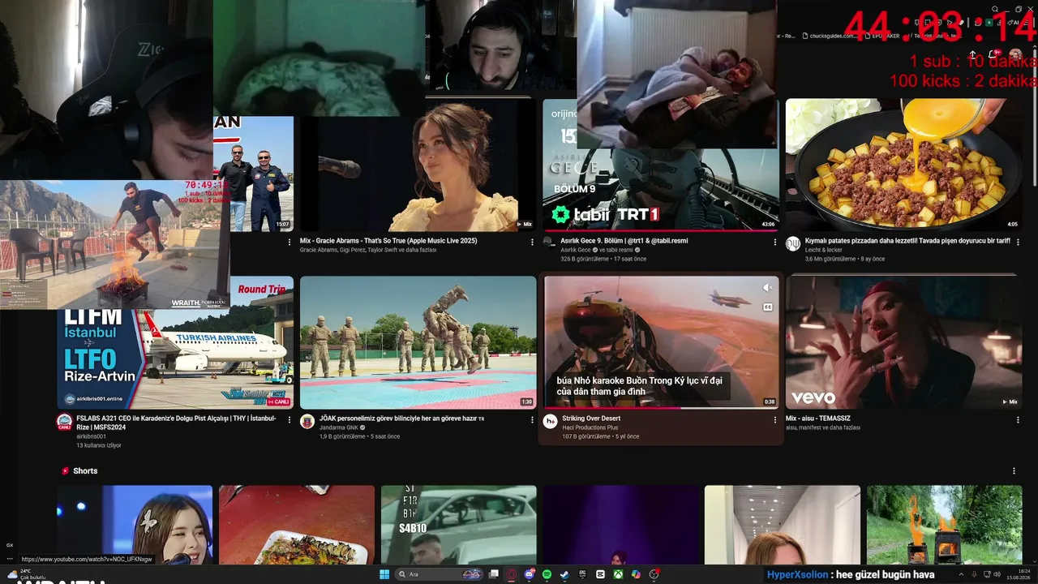Open the two pilots thumbnail marked 15:07
Screen dimensions: 1038x584
click(253, 174)
